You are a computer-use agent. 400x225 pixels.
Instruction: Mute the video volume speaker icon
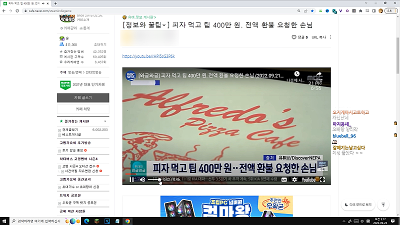pos(142,179)
